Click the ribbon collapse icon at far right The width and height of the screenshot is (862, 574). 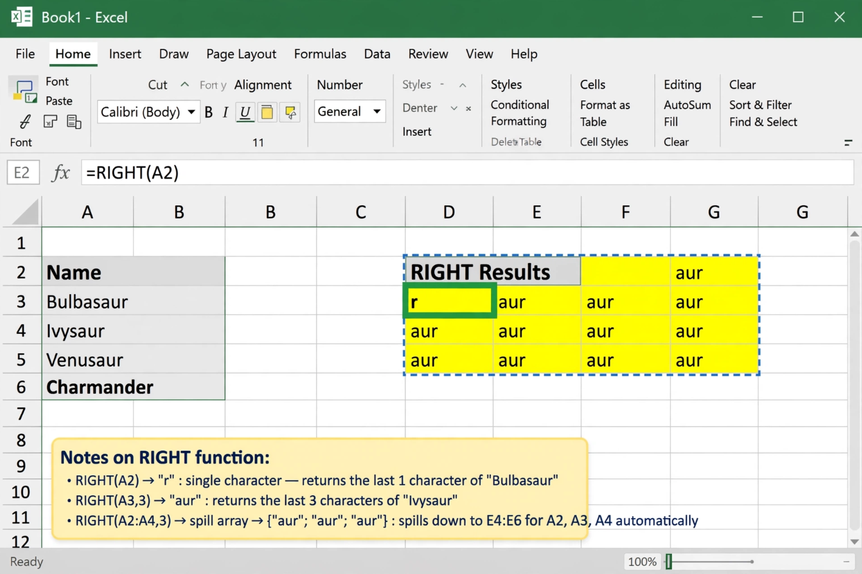(847, 143)
